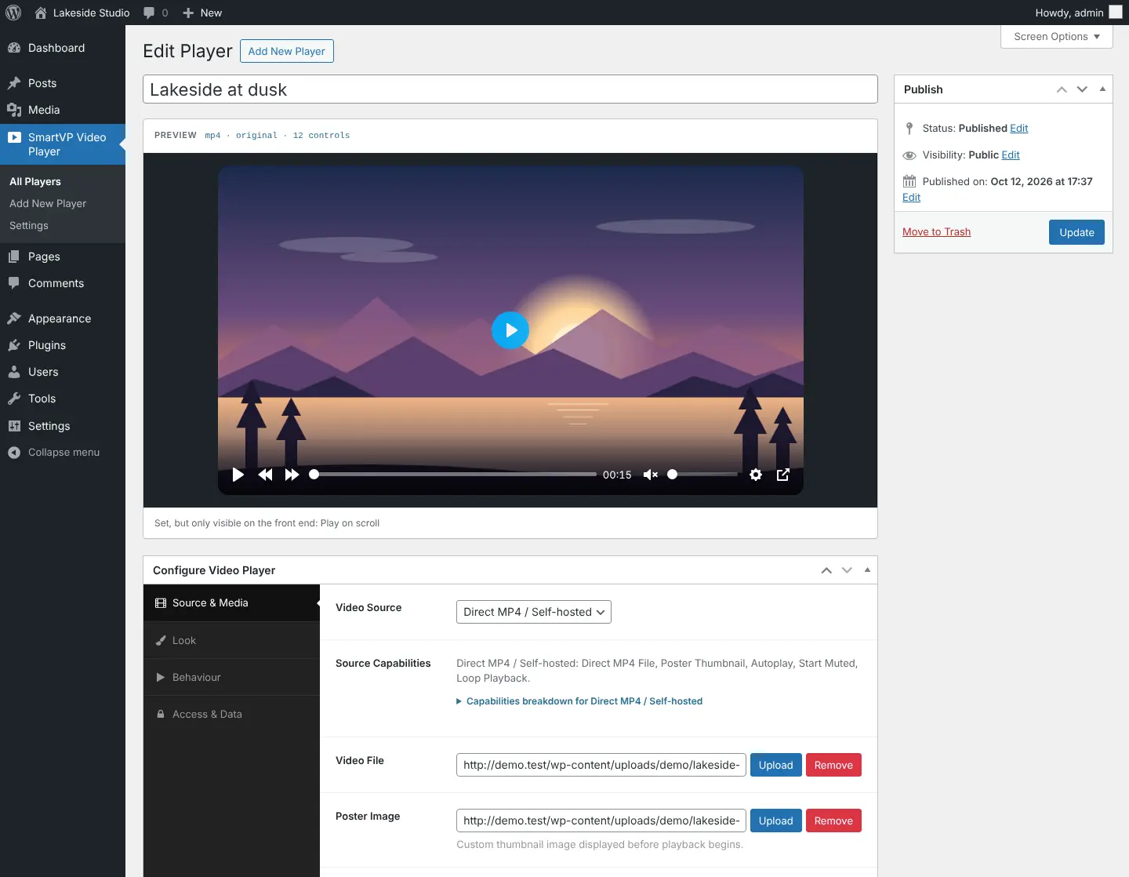
Task: Play the video with center play button
Action: [510, 330]
